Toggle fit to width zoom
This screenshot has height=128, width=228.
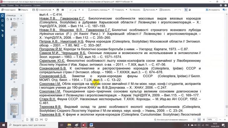[199, 119]
